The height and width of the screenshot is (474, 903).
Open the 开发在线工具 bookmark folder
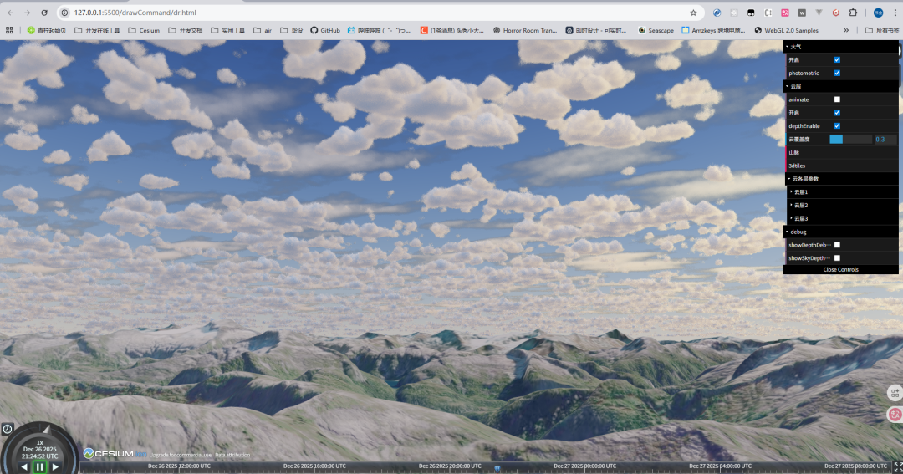click(x=97, y=30)
